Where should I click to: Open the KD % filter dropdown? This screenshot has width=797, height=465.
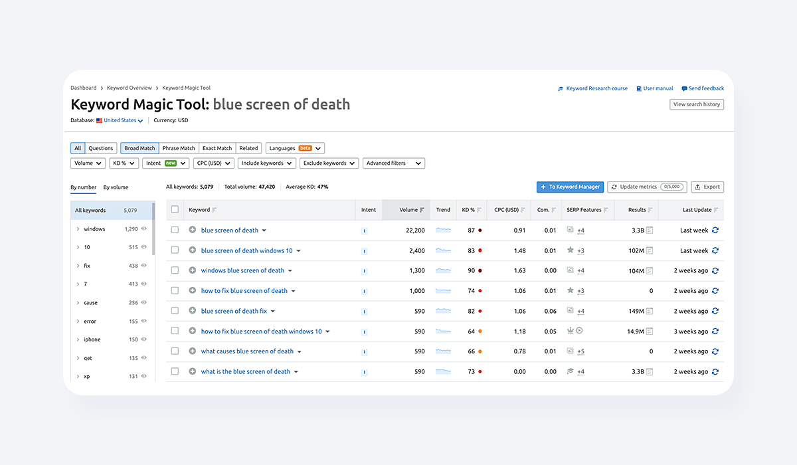(124, 163)
